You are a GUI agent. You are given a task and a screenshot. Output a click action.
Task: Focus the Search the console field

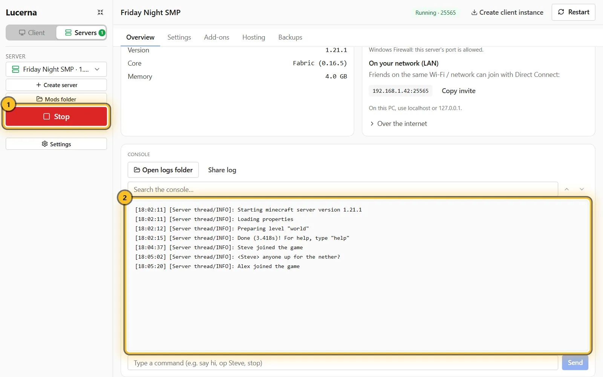(x=343, y=189)
